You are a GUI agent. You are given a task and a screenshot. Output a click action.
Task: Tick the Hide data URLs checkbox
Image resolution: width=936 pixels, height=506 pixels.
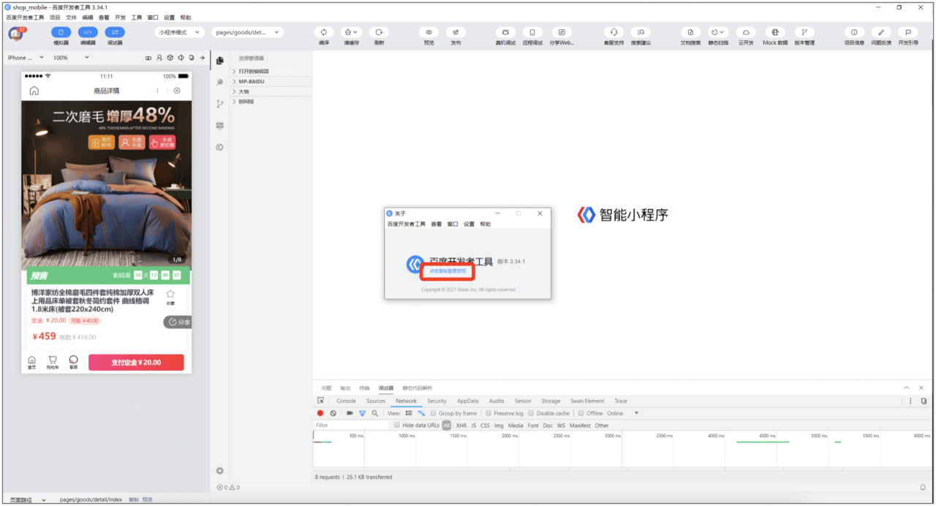coord(397,425)
